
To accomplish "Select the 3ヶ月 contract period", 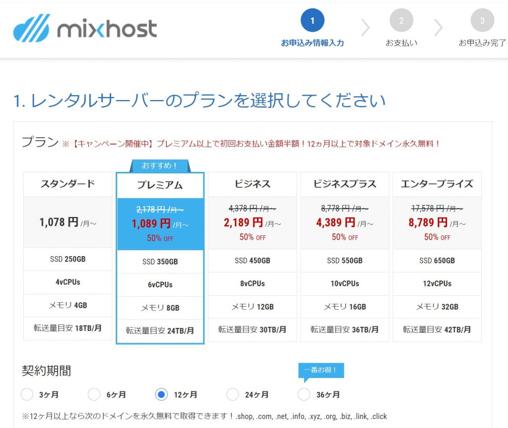I will (x=27, y=394).
